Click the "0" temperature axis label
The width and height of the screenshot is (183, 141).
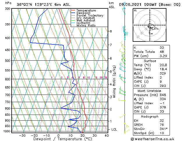(x=58, y=135)
